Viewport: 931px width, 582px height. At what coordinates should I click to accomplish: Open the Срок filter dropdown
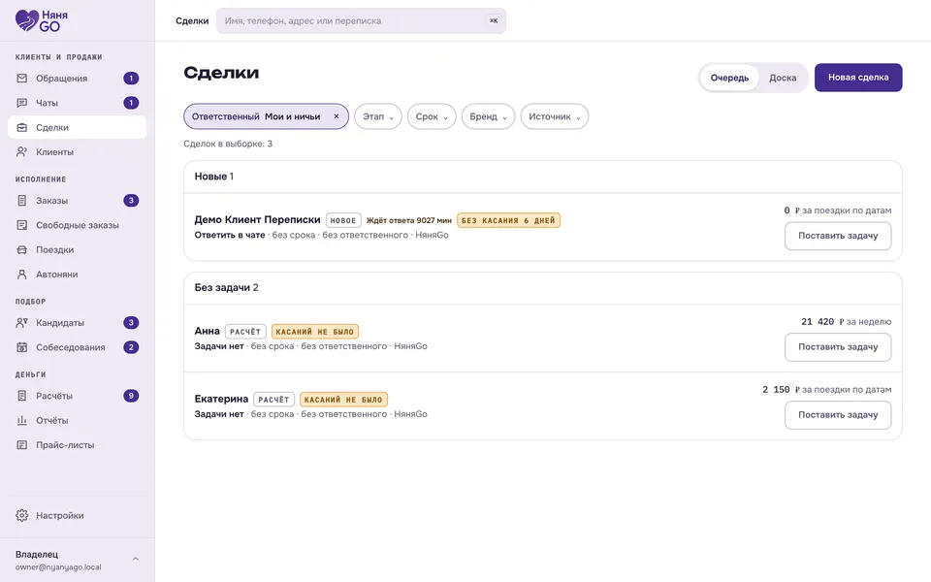point(432,116)
